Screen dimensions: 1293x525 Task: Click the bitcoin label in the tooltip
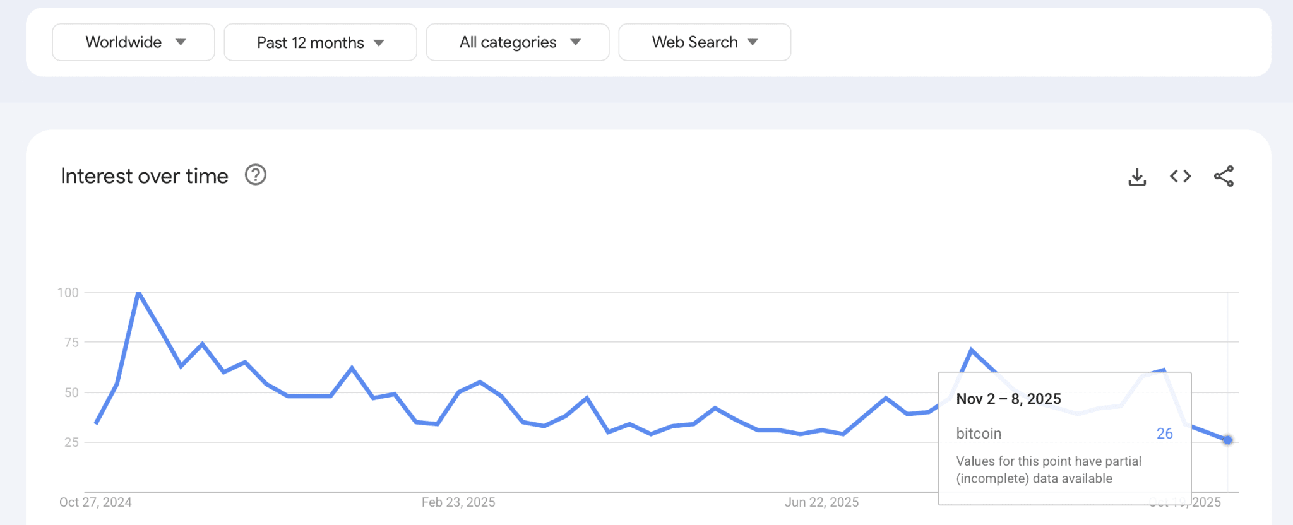pyautogui.click(x=979, y=434)
